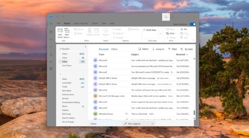The width and height of the screenshot is (249, 138).
Task: Open the New Items dropdown
Action: 67,33
